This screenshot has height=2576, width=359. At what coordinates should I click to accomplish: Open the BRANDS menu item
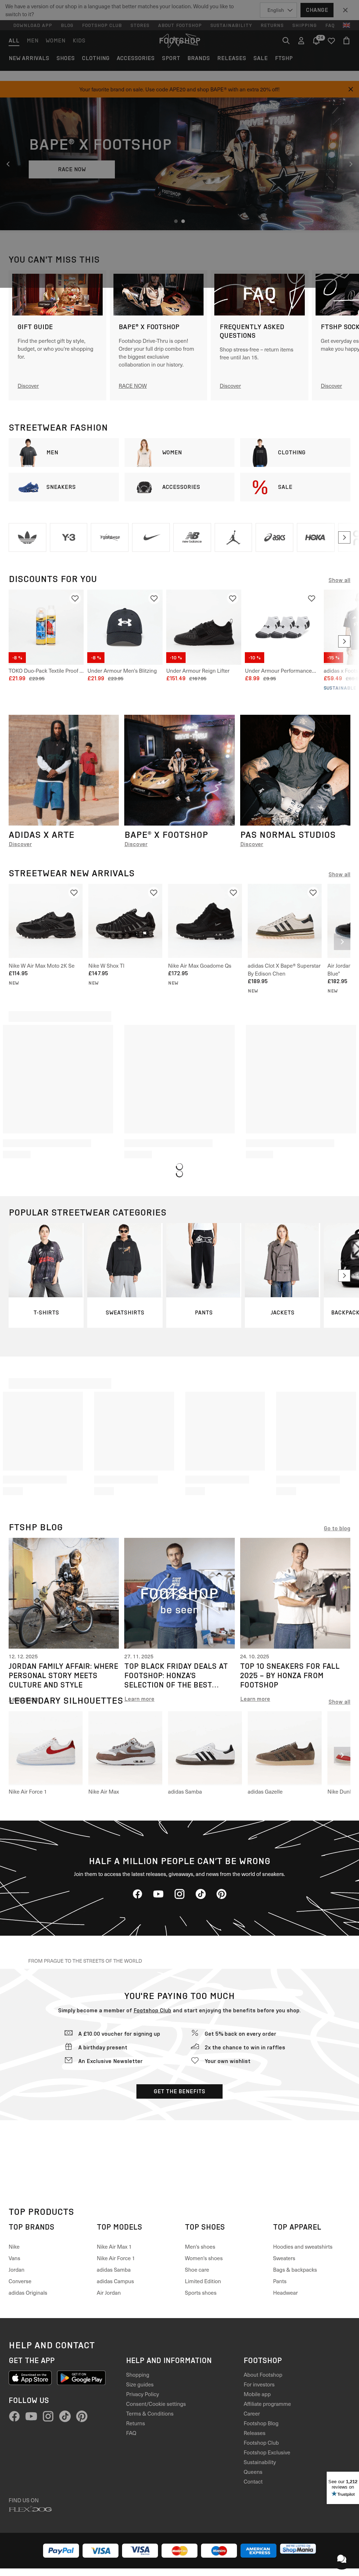199,58
